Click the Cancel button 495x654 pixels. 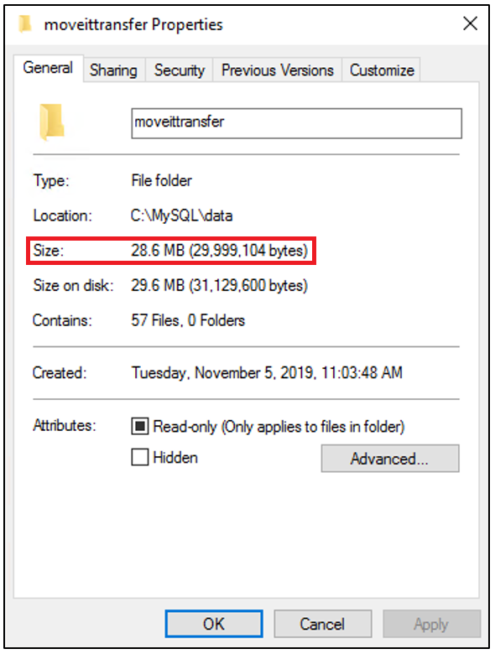[323, 624]
